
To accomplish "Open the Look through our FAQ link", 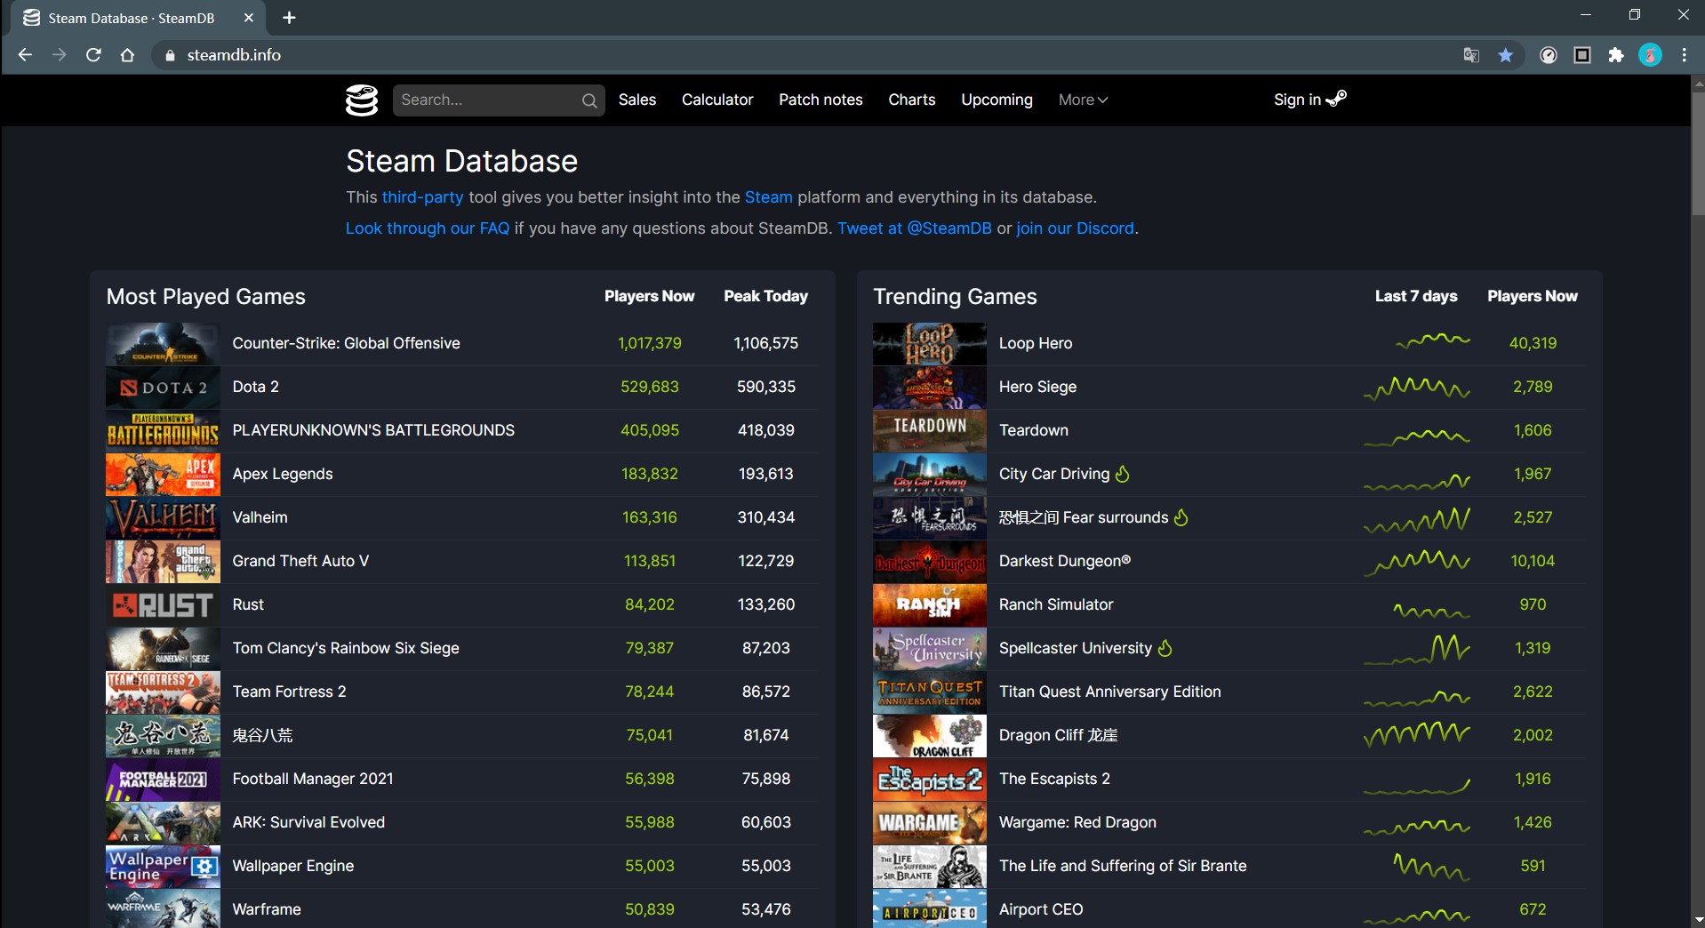I will coord(428,228).
